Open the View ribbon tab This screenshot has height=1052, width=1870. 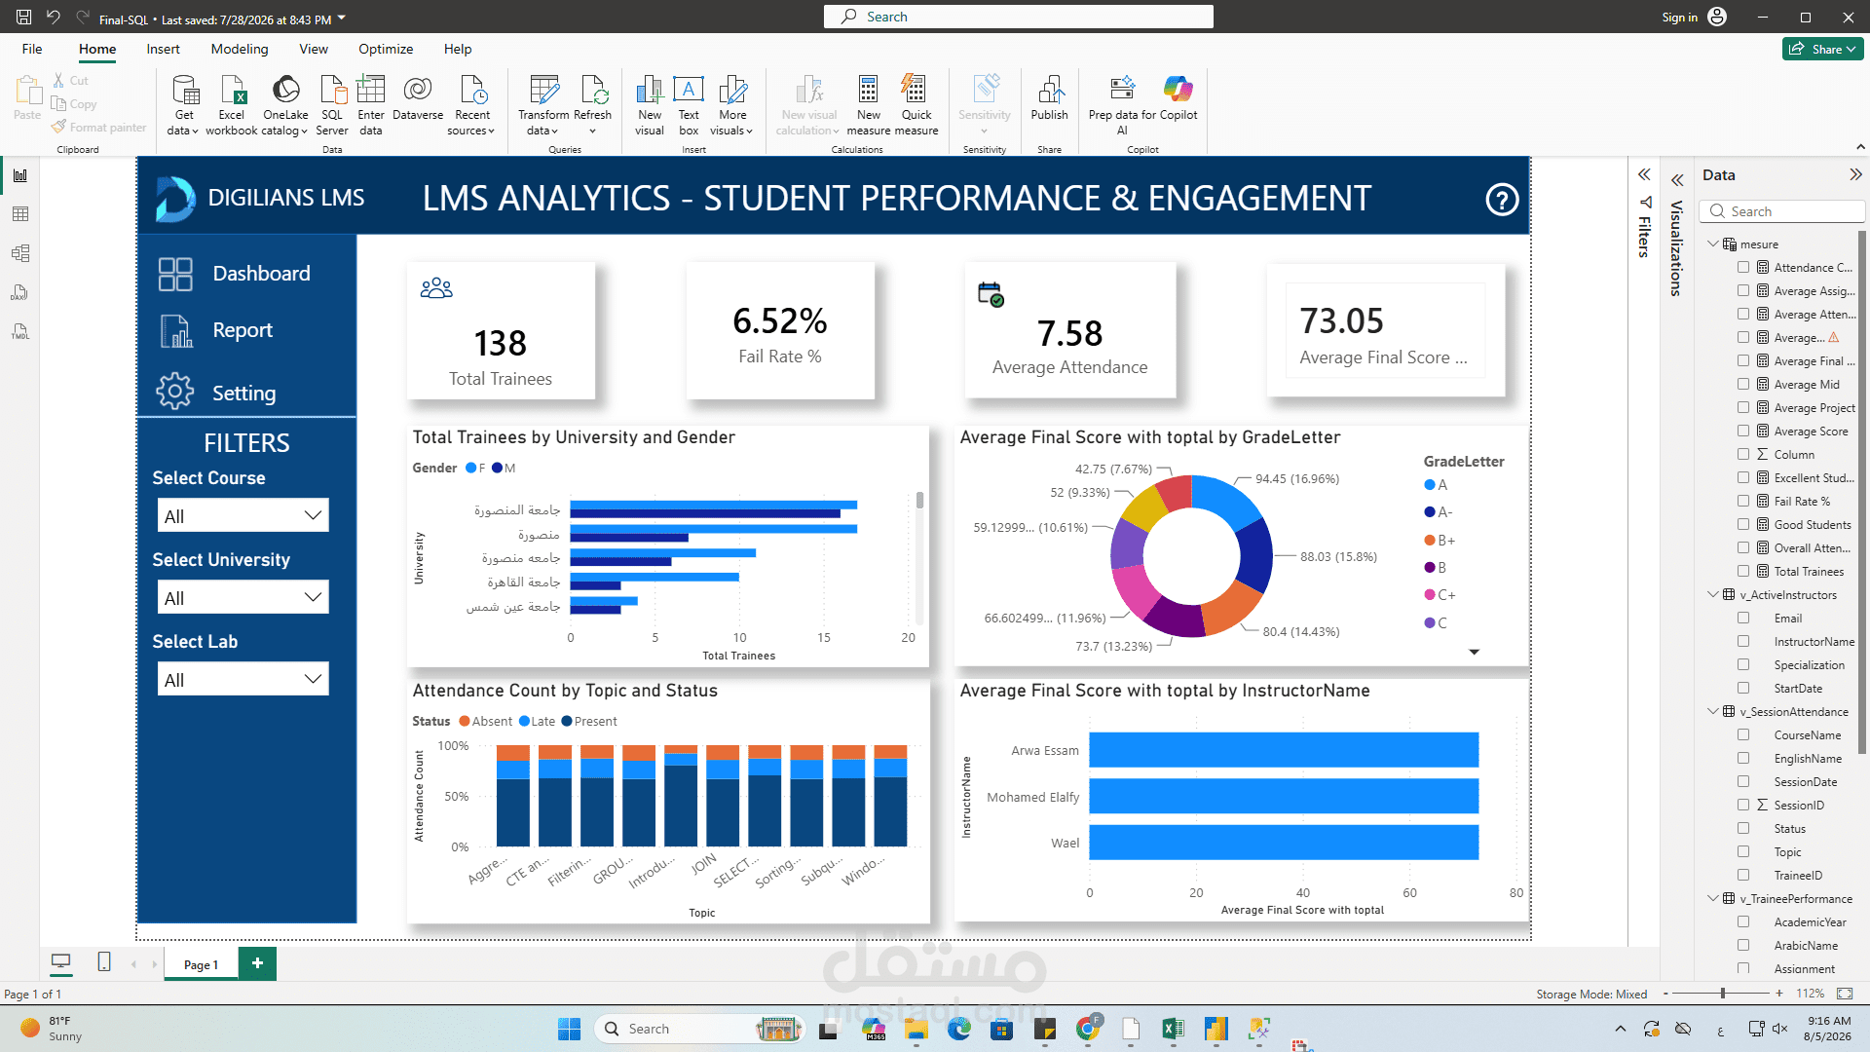pyautogui.click(x=314, y=49)
